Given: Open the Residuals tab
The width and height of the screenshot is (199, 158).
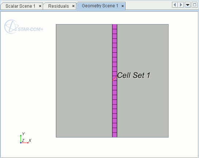Looking at the screenshot, I should 58,6.
